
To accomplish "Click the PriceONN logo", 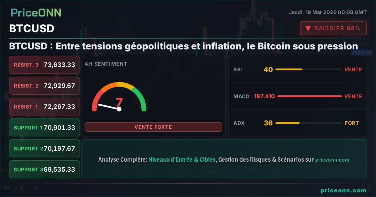I will (x=36, y=13).
